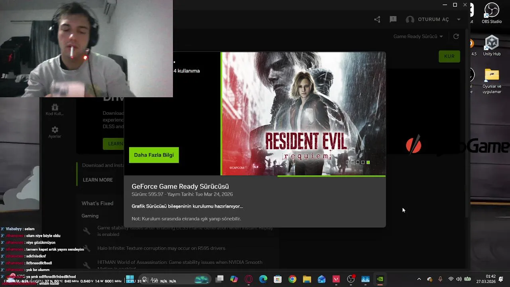Open the Photos app in the taskbar
510x287 pixels.
coord(365,279)
